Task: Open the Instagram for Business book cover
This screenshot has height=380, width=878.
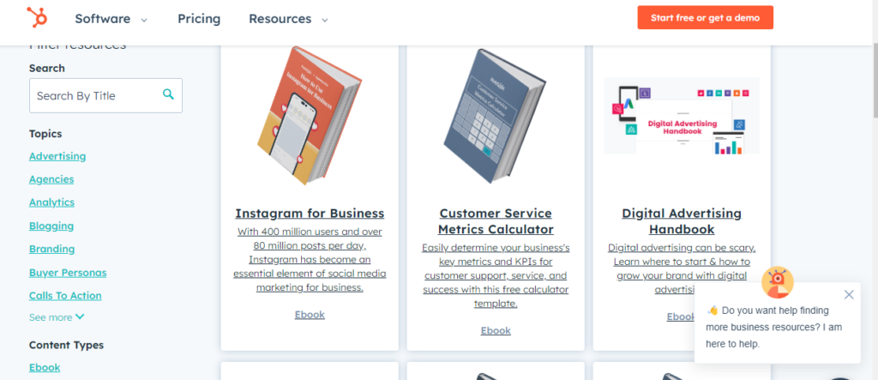Action: pyautogui.click(x=310, y=114)
